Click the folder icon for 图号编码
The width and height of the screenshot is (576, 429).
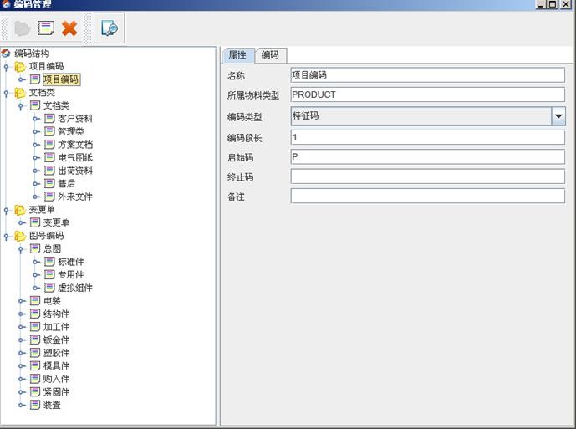pyautogui.click(x=20, y=236)
